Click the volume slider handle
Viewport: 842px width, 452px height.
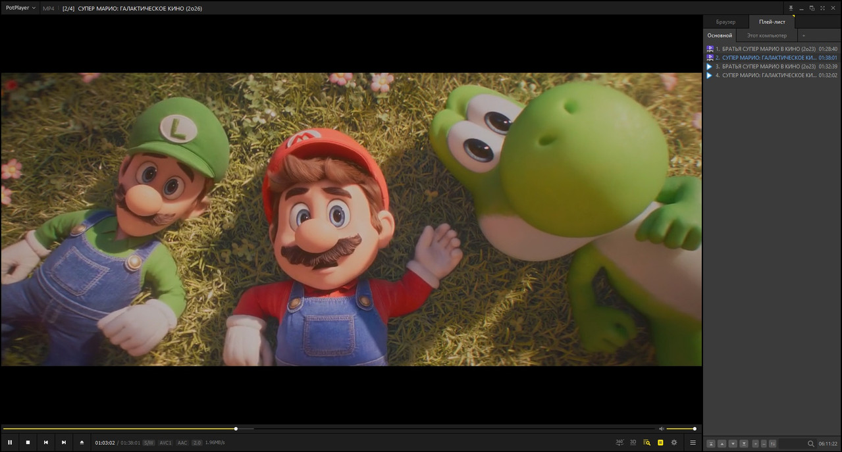695,429
